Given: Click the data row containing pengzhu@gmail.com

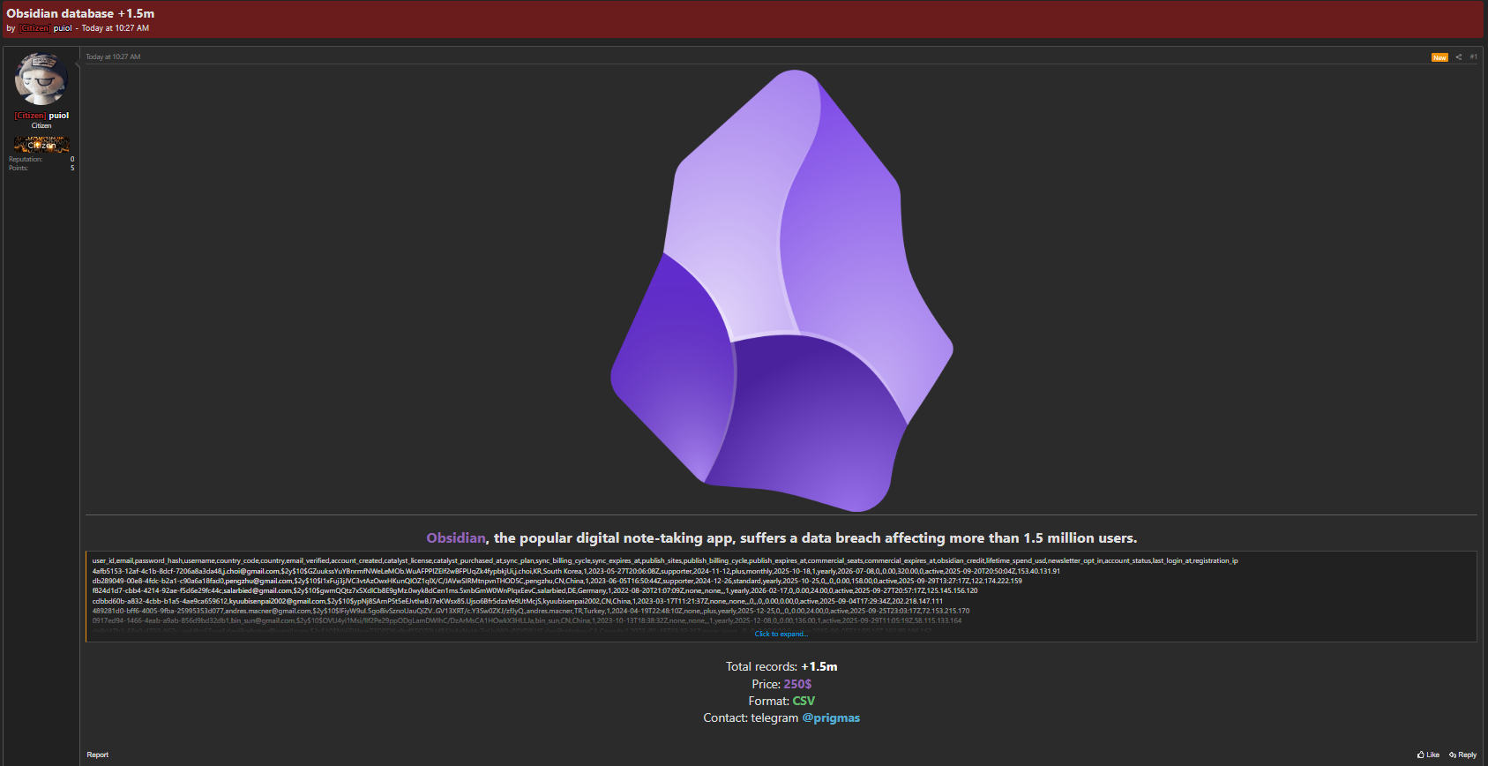Looking at the screenshot, I should (x=557, y=581).
